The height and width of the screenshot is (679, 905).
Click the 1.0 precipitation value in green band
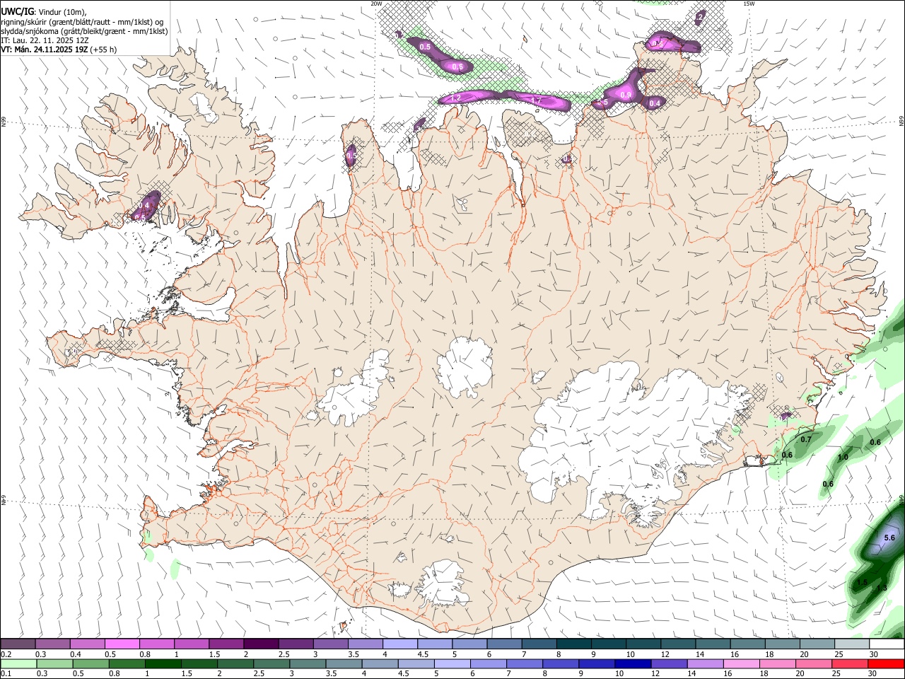coord(843,458)
